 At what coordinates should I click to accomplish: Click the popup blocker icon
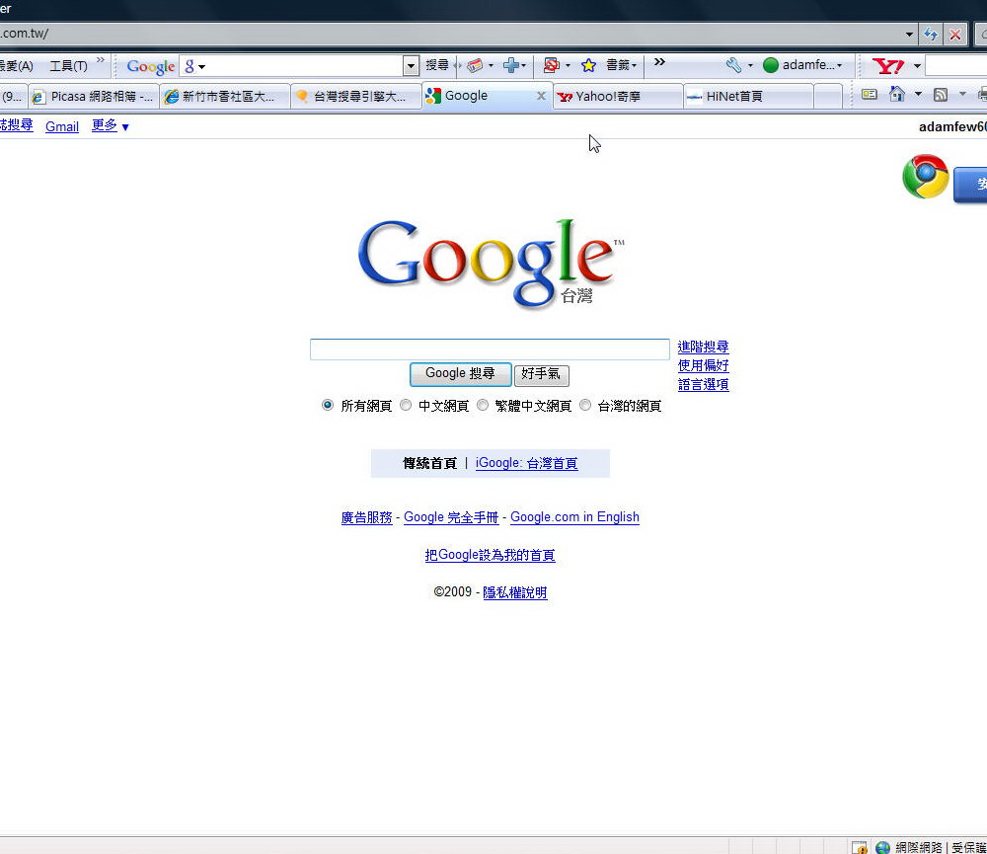pyautogui.click(x=552, y=65)
